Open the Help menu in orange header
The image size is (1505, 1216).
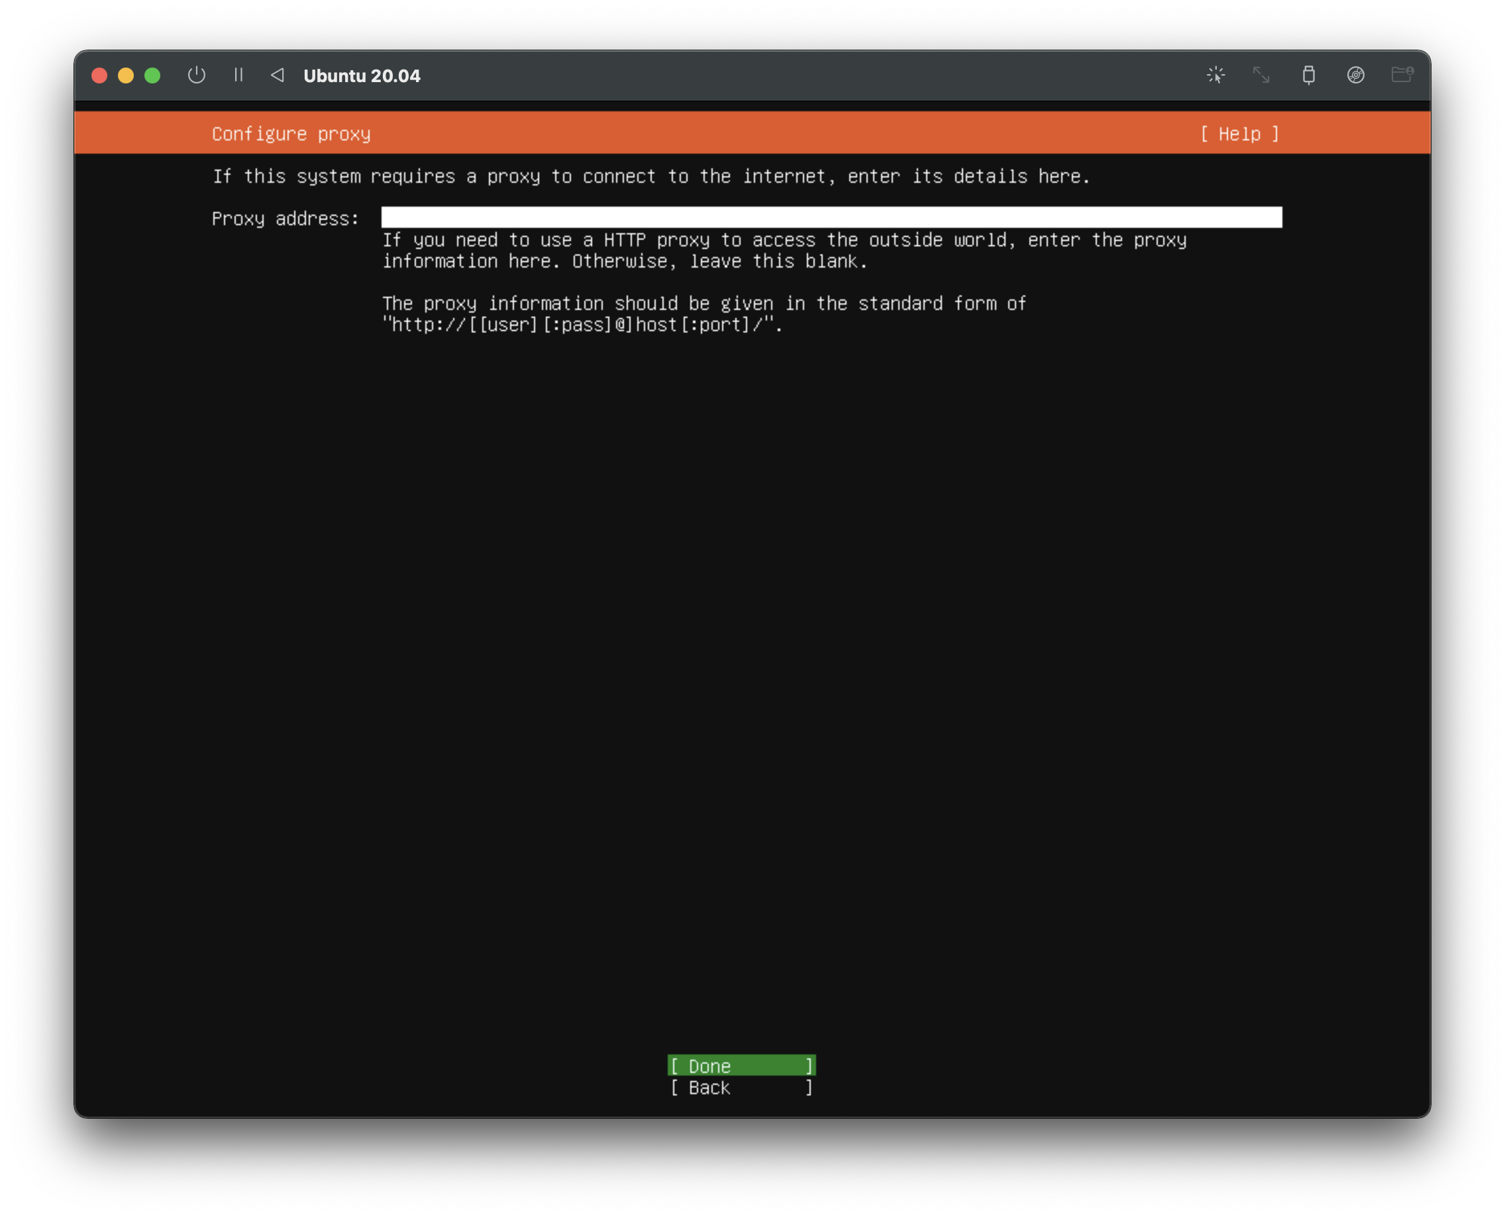[1239, 134]
